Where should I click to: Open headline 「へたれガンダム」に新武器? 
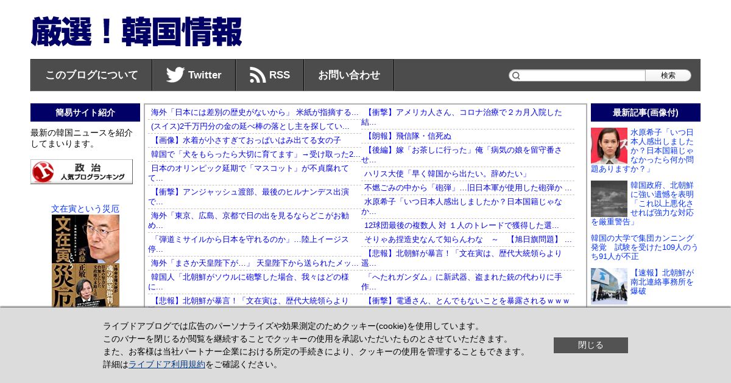(x=462, y=282)
